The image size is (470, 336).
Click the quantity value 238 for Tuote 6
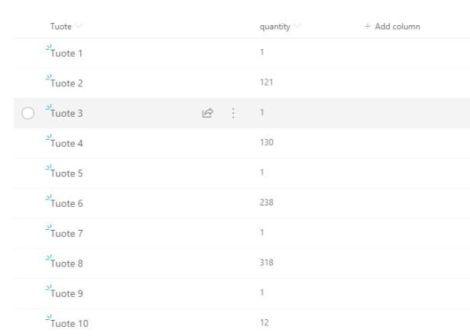[x=266, y=202]
